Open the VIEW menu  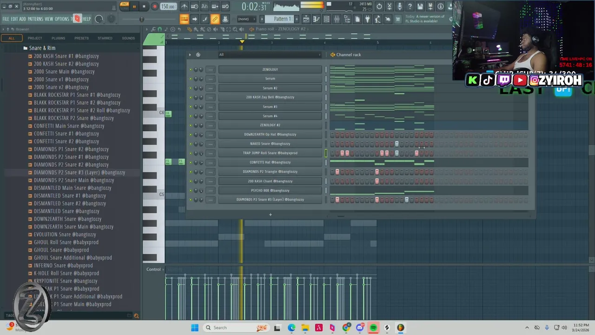pos(49,19)
